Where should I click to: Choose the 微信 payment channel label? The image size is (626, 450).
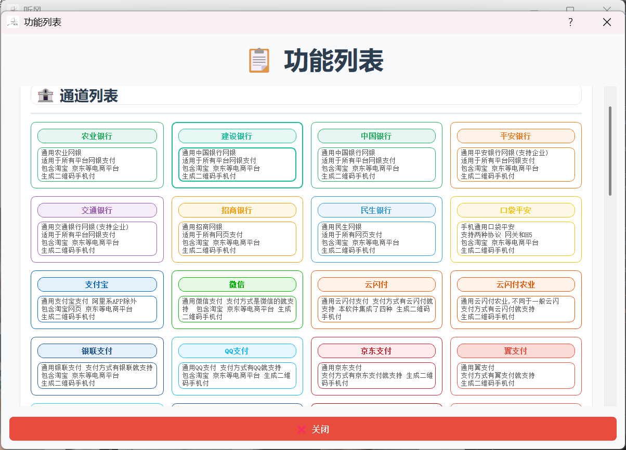coord(237,284)
